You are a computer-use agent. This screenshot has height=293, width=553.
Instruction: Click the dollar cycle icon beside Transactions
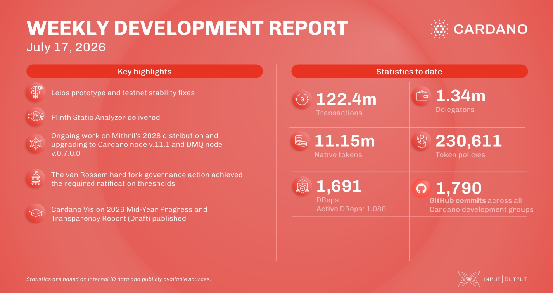[x=302, y=99]
